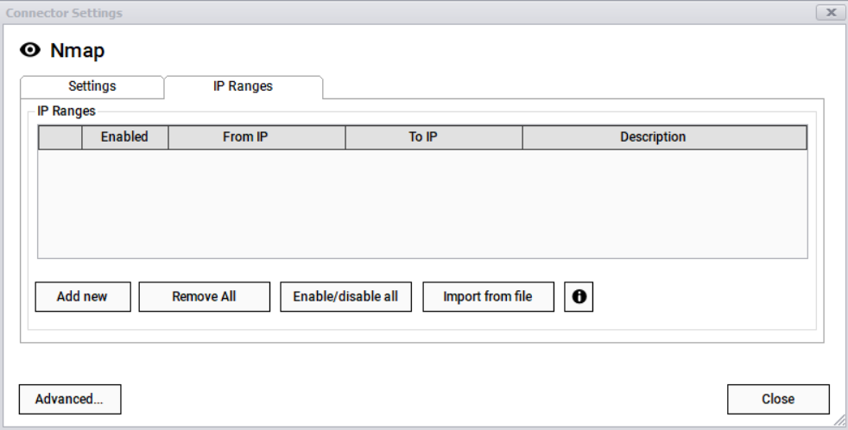Click the blank first column header
Viewport: 848px width, 430px height.
60,137
